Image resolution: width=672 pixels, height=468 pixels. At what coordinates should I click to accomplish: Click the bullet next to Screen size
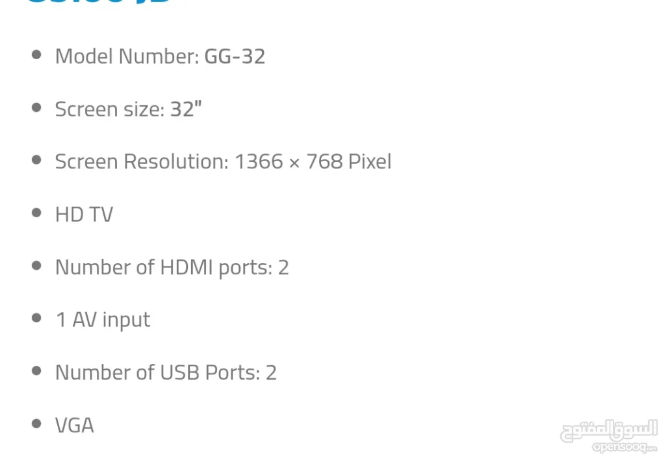point(36,107)
